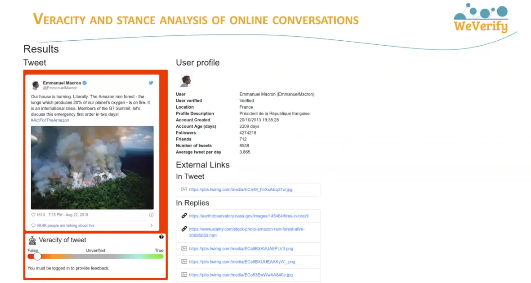This screenshot has width=531, height=283.
Task: Click the Number of tweets value 8538
Action: click(x=244, y=146)
